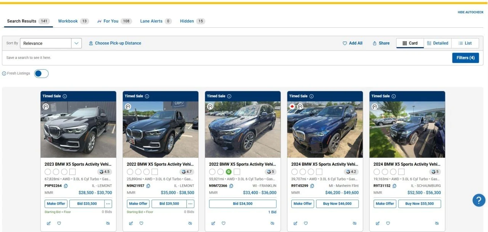This screenshot has height=232, width=488.
Task: Add note on N9N21957 card via pencil icon
Action: [131, 223]
